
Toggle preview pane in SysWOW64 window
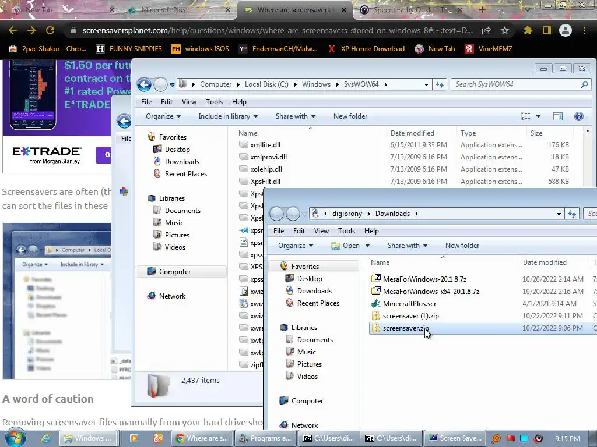point(558,116)
